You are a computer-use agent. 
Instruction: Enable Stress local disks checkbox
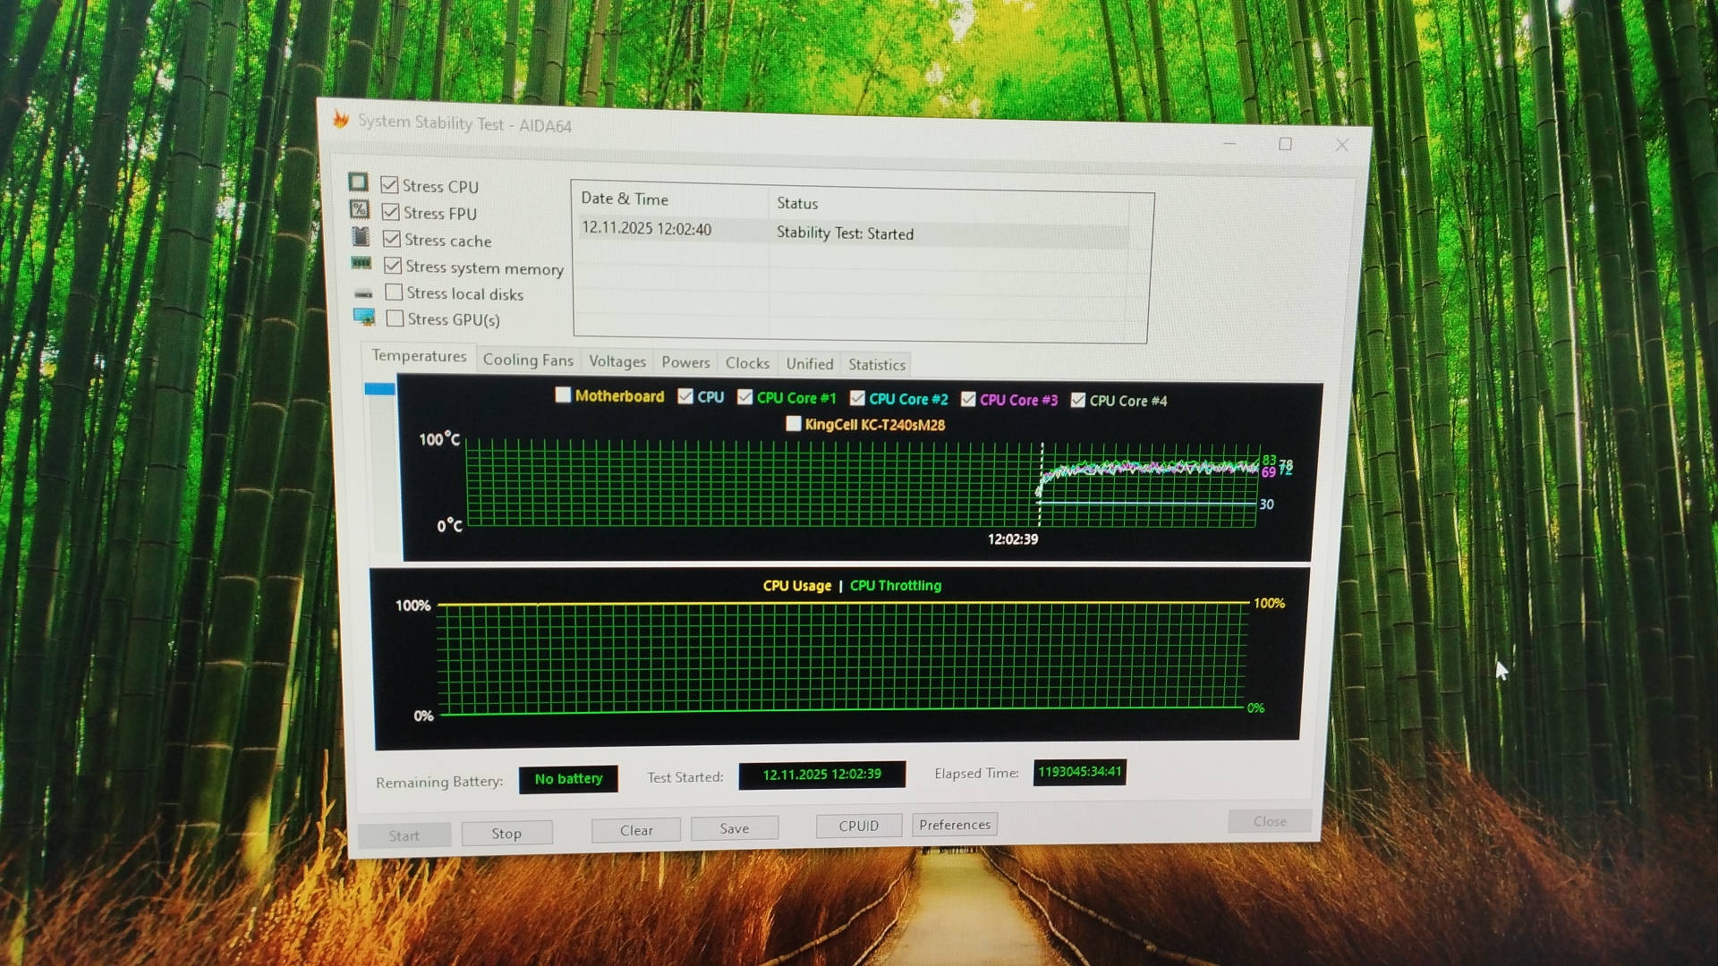tap(394, 292)
